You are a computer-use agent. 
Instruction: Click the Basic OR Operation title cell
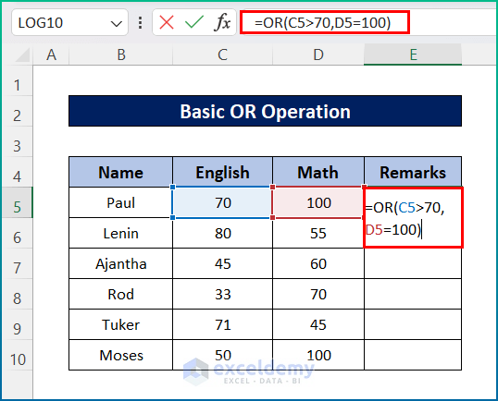[265, 111]
